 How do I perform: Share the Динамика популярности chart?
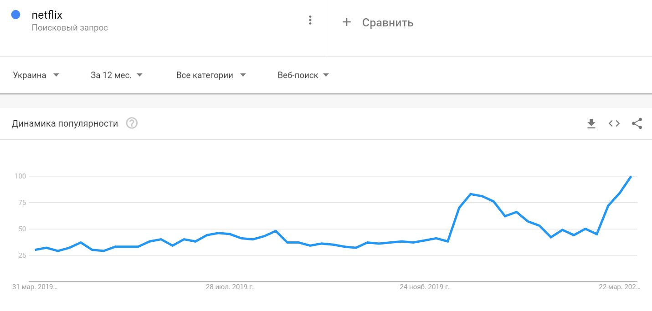tap(637, 123)
